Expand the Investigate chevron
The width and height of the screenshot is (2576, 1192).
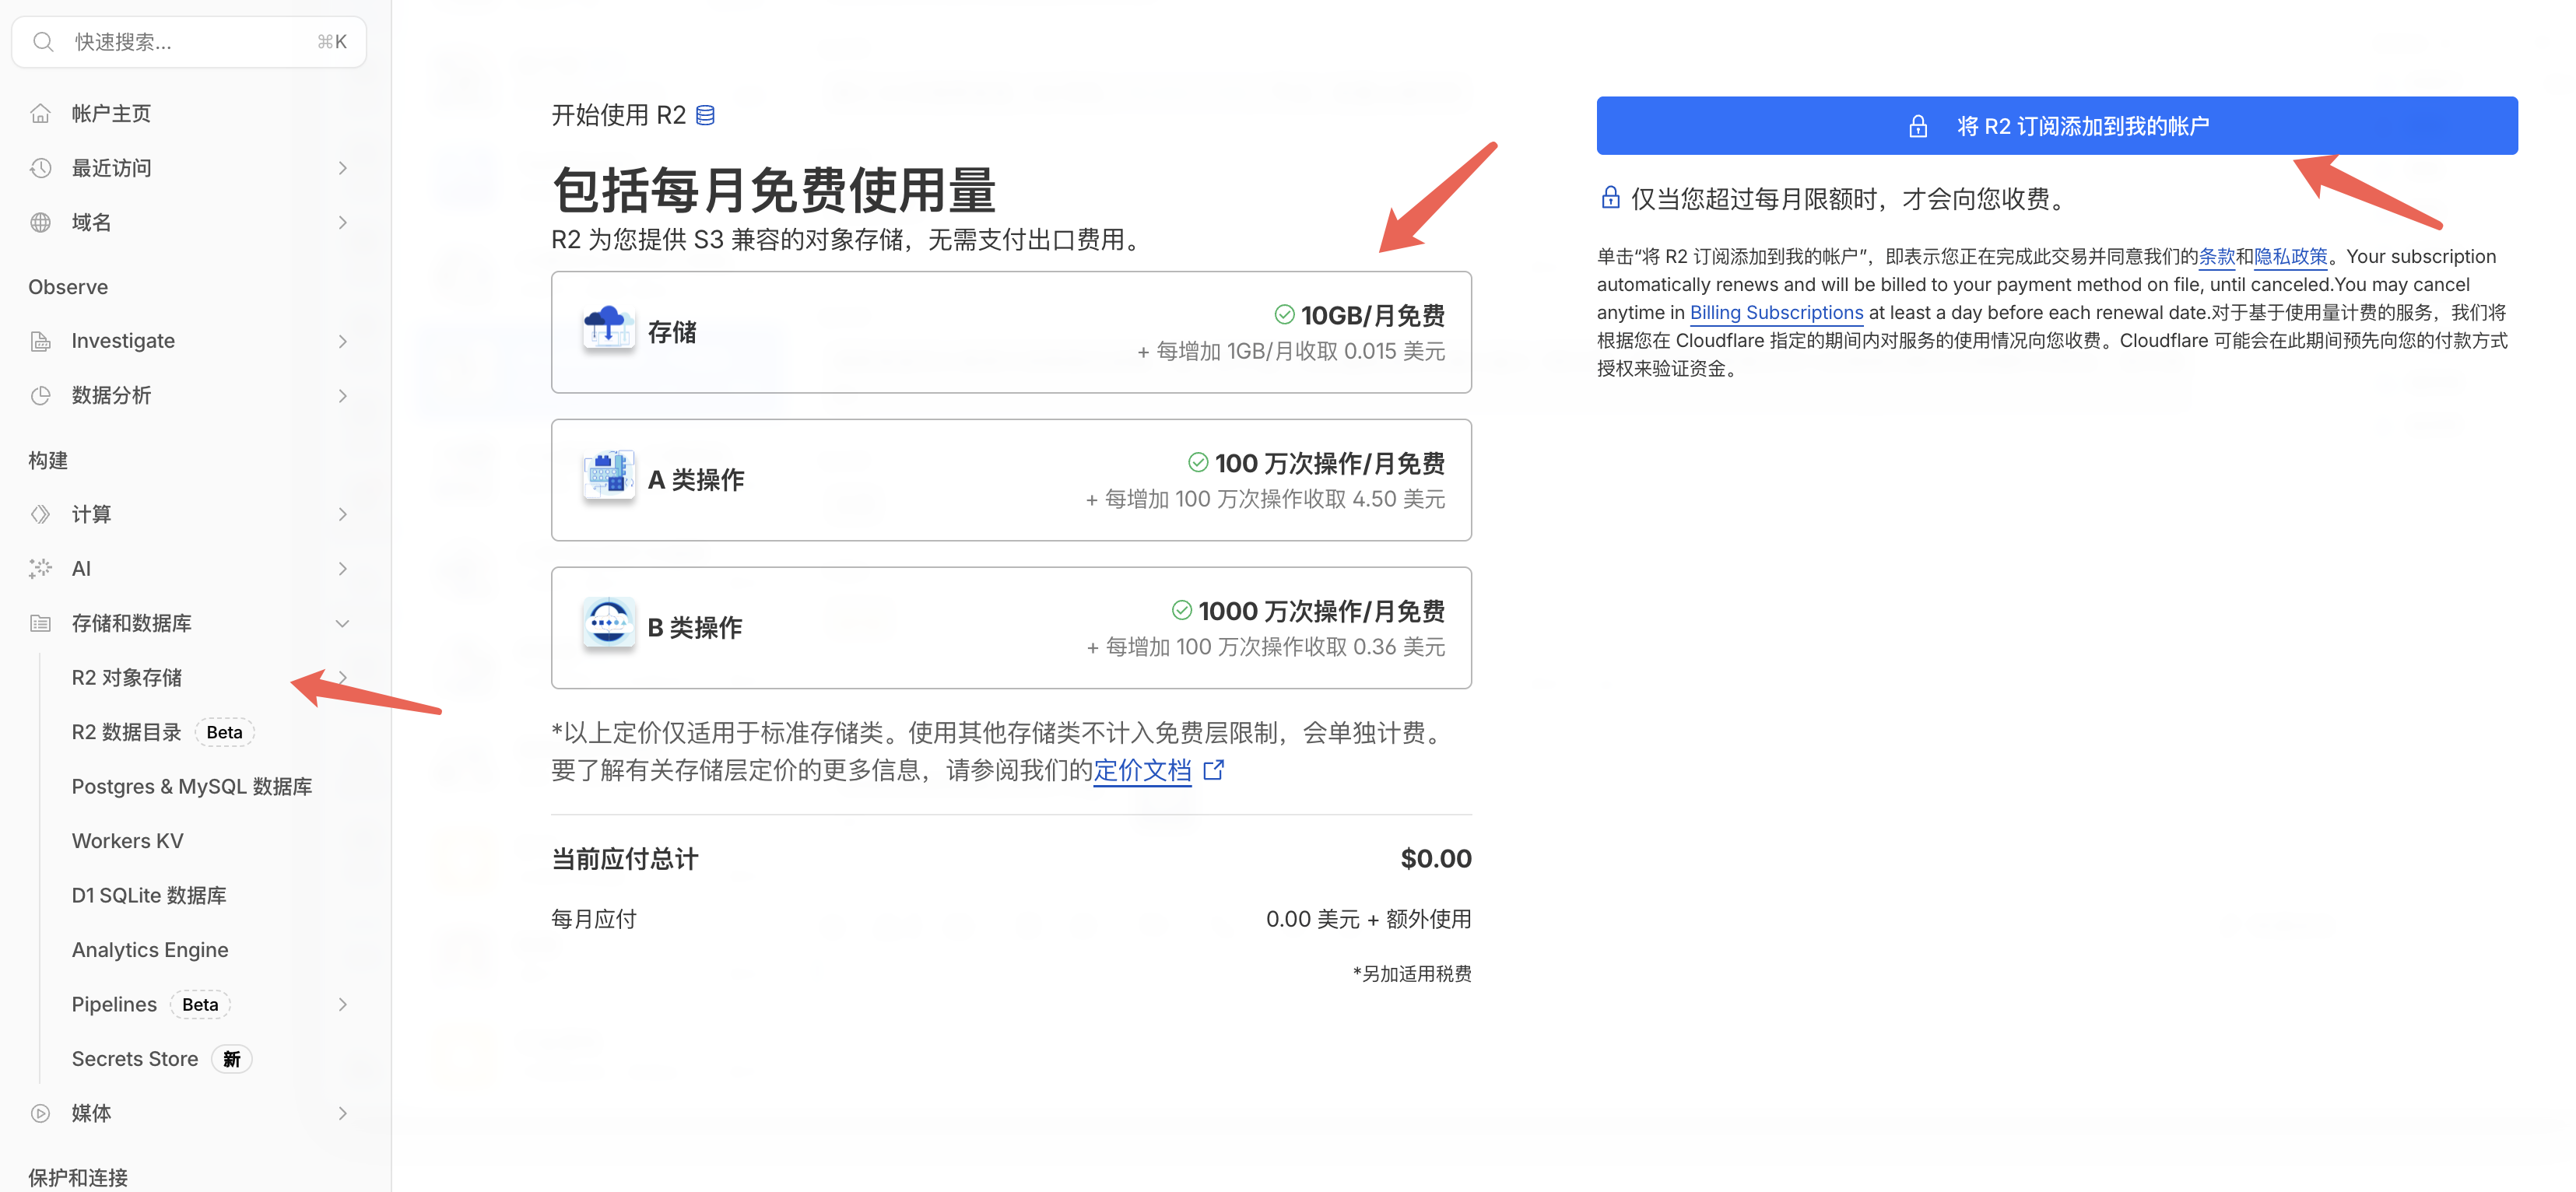pos(342,341)
